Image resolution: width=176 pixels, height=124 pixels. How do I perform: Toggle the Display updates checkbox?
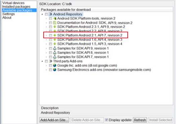pos(106,120)
